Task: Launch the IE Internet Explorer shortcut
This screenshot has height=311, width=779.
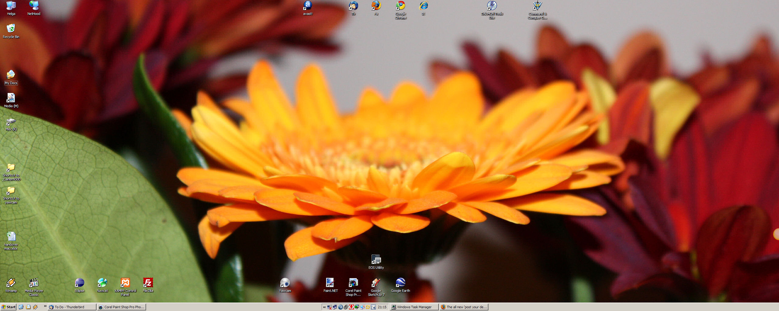Action: point(423,8)
